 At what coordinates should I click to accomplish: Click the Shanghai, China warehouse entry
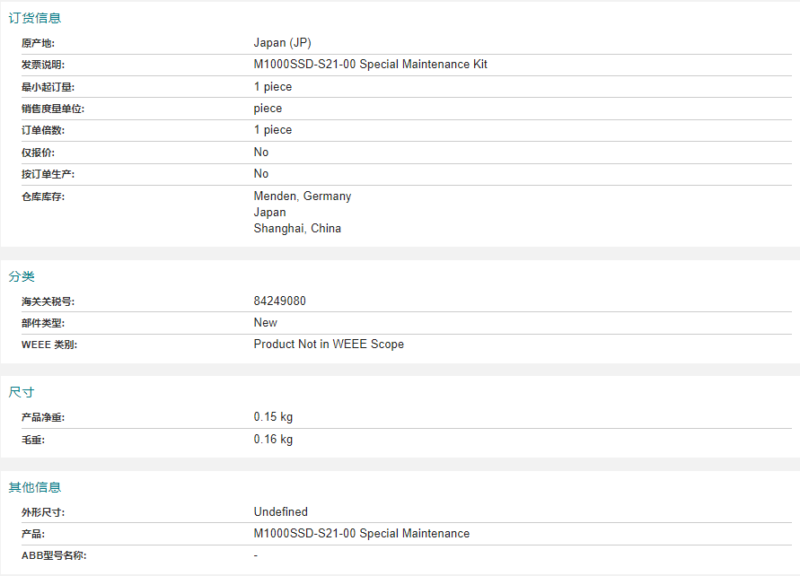coord(297,229)
